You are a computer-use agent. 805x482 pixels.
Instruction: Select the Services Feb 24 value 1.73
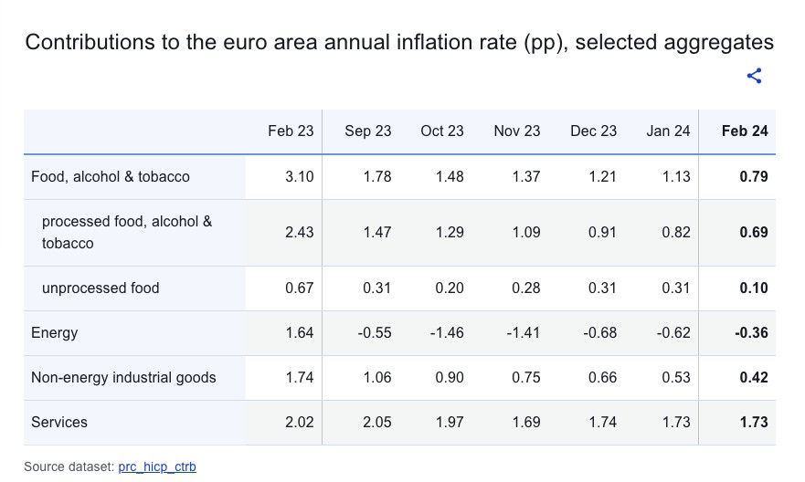(x=753, y=423)
